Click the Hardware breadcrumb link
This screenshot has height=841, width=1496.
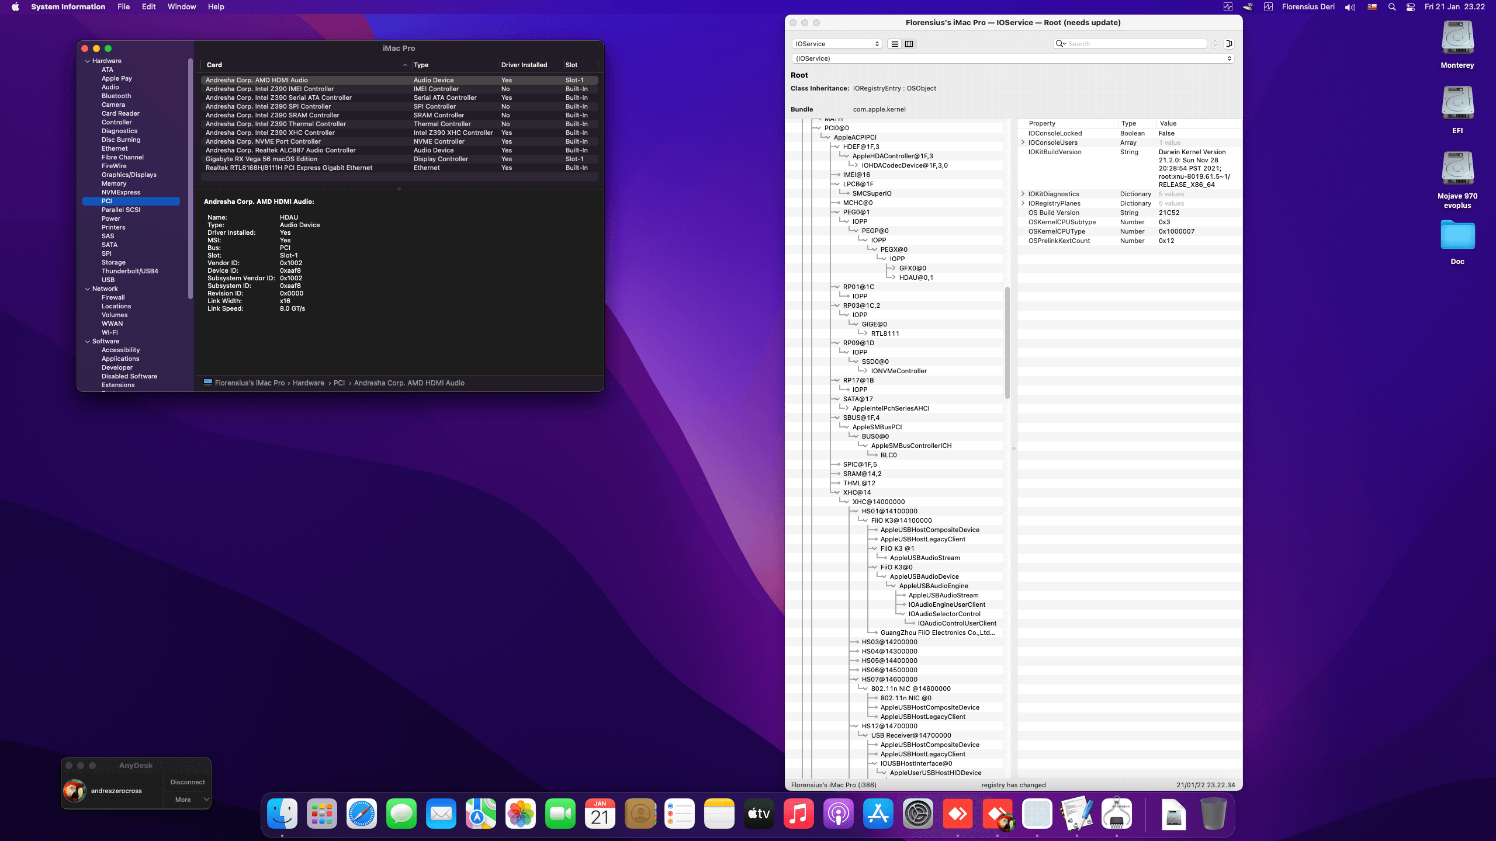click(x=309, y=383)
